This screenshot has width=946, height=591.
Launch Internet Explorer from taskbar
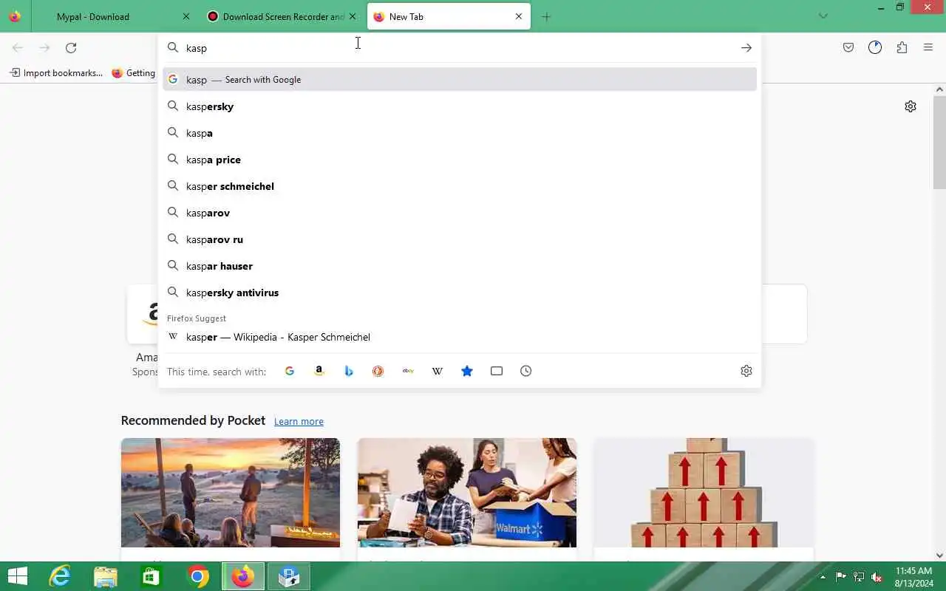(60, 576)
